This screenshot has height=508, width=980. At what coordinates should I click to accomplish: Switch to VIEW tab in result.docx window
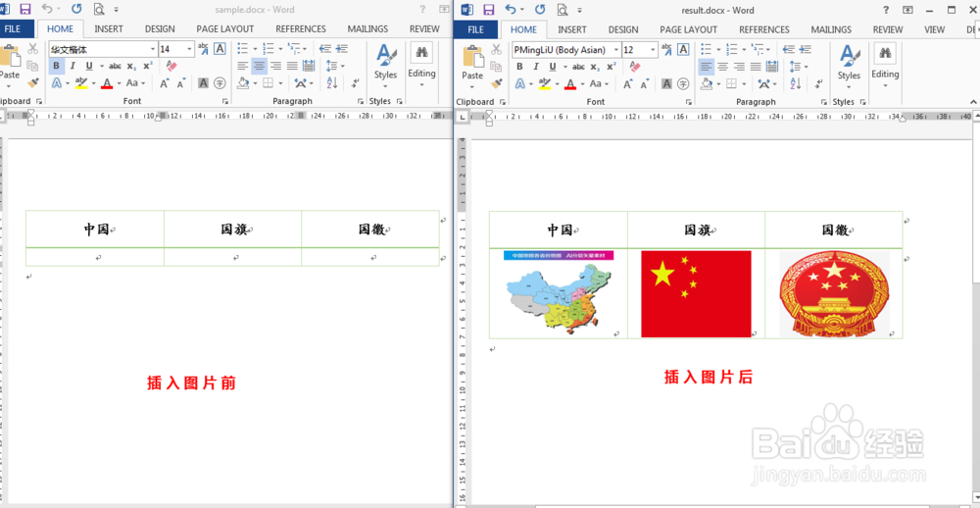point(934,29)
